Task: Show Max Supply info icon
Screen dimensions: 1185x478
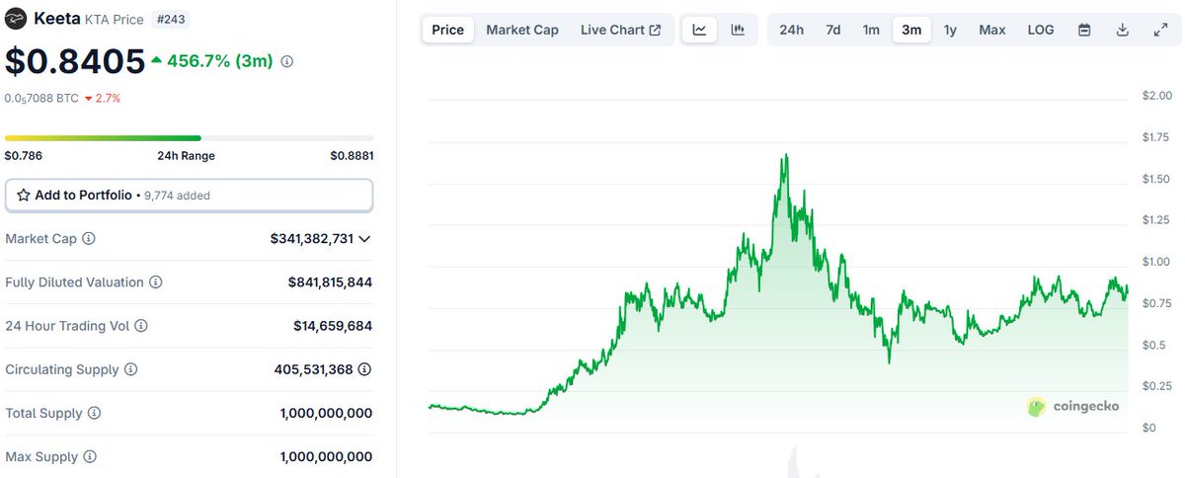Action: pos(90,457)
